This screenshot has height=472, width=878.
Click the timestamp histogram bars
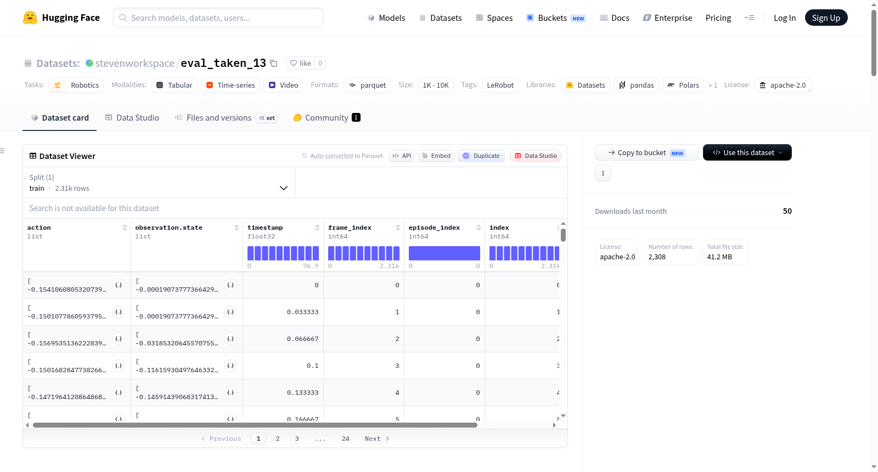(283, 253)
